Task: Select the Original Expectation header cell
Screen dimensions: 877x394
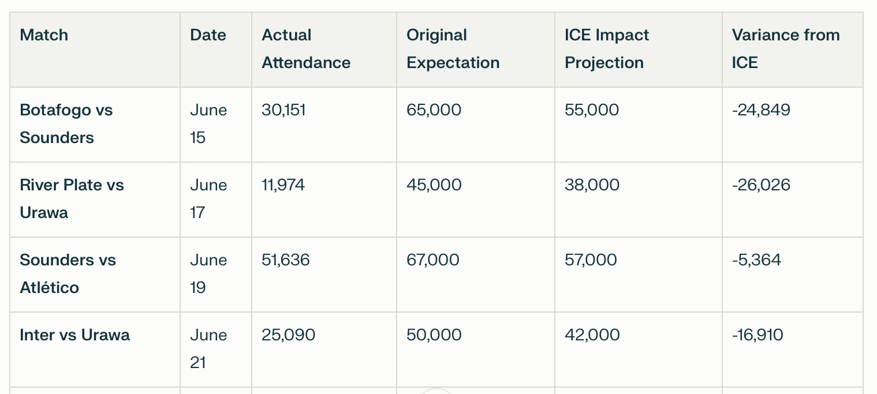Action: point(453,49)
